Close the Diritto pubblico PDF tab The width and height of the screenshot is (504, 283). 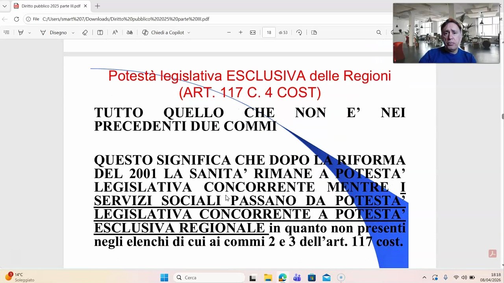click(x=85, y=6)
